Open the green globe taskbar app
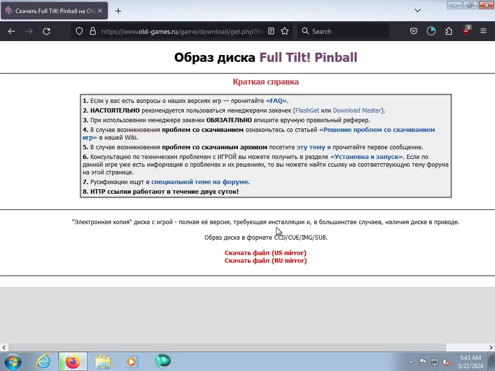 (x=163, y=361)
